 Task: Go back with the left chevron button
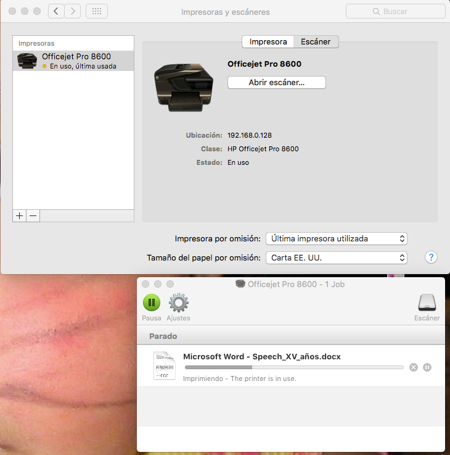coord(56,11)
